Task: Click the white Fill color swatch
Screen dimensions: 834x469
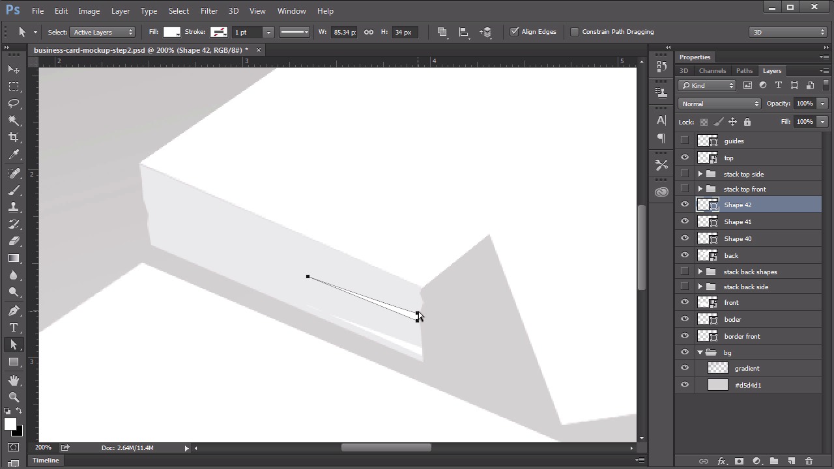Action: 171,32
